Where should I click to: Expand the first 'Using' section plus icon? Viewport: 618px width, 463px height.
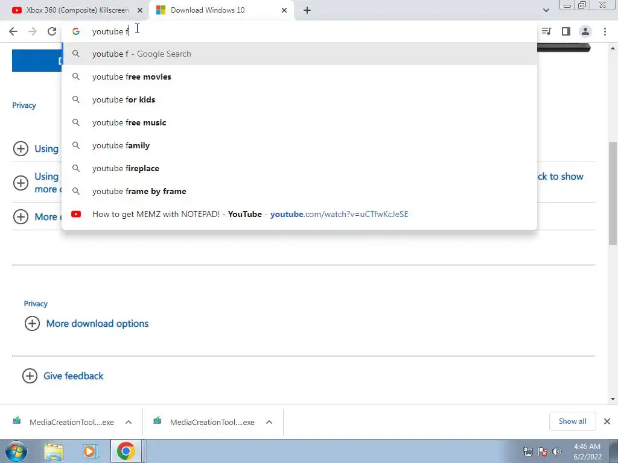[21, 149]
